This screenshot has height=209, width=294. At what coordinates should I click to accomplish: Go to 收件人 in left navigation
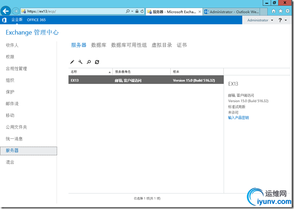coord(12,45)
